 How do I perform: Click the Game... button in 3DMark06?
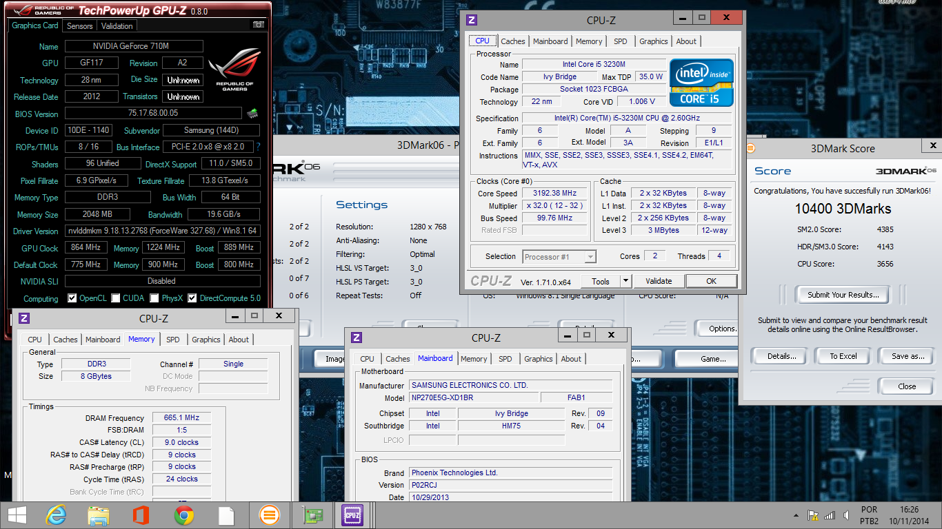[x=713, y=359]
